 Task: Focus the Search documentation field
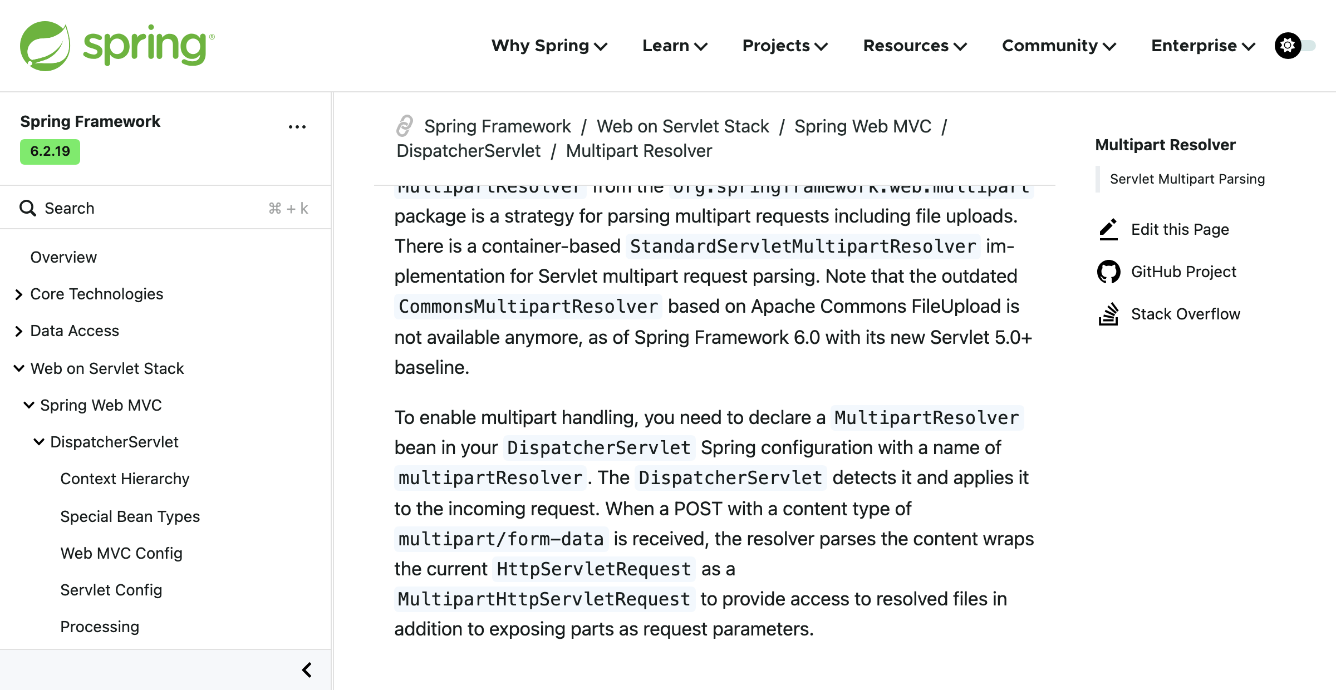pyautogui.click(x=165, y=208)
